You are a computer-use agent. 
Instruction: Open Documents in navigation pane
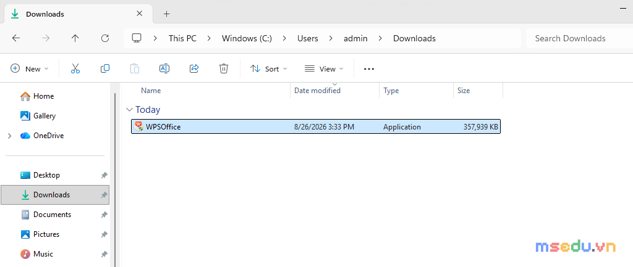52,215
